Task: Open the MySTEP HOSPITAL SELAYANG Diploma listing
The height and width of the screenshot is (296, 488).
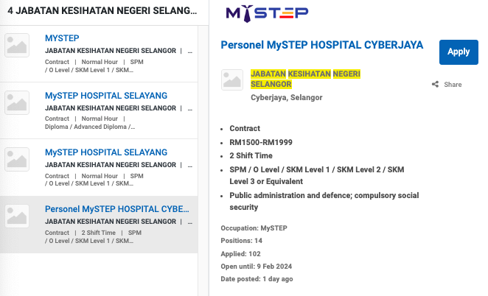Action: [x=105, y=96]
